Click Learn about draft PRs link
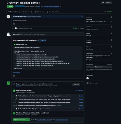This screenshot has width=121, height=124. (100, 22)
